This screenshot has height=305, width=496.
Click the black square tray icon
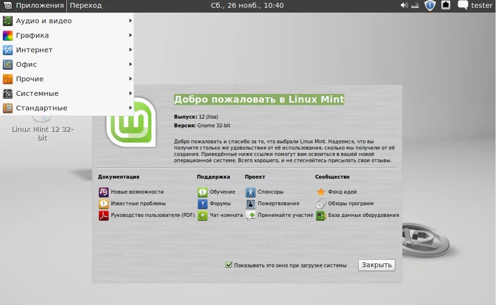(446, 5)
